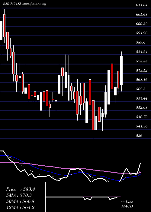Screen dimensions: 151x212
Task: Select the 611.04 price axis label
Action: (142, 5)
